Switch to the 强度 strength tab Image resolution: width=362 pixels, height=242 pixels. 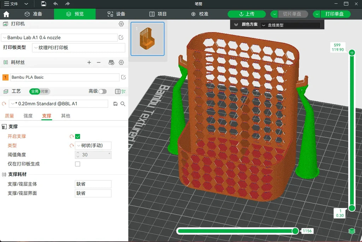point(28,116)
